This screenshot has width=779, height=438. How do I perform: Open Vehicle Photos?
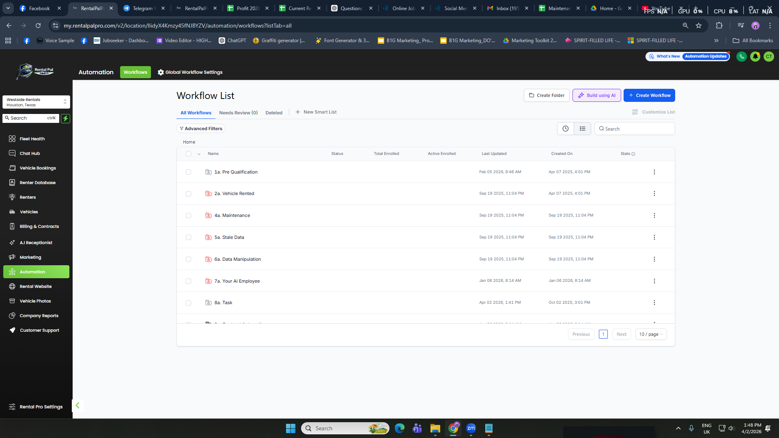36,301
